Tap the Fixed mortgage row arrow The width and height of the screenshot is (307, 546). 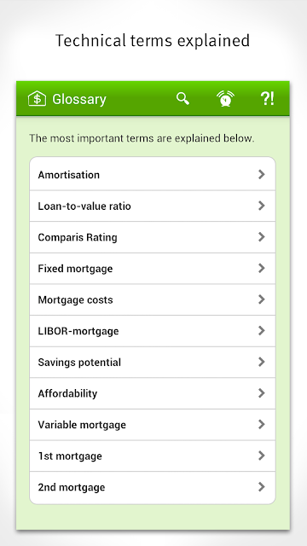[262, 268]
